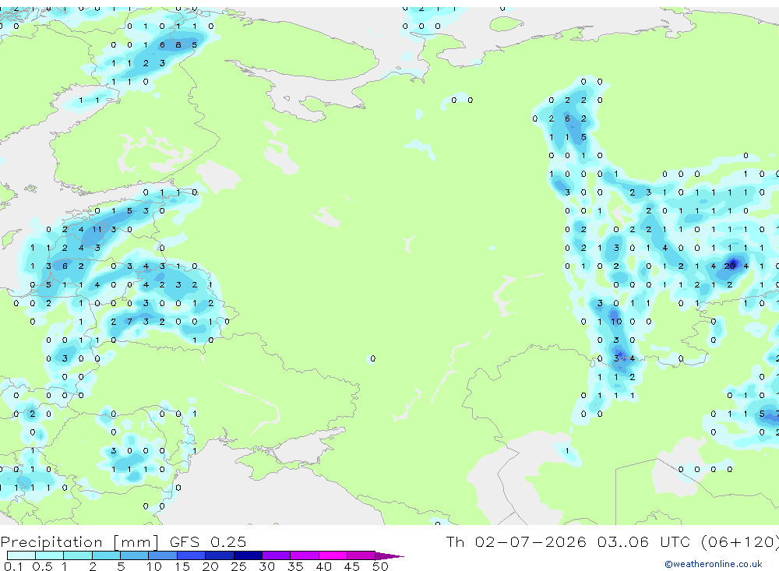Click the 'Precipitation [mm] GFS 0.25' title

(123, 541)
